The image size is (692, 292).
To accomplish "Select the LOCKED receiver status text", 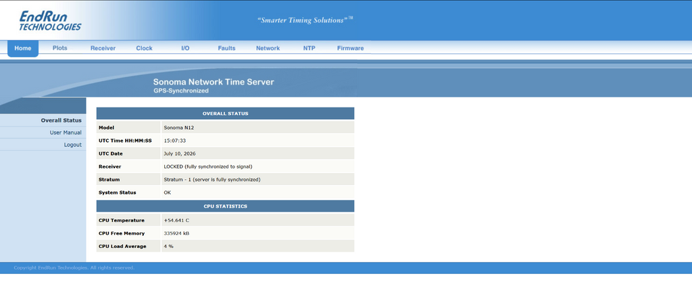I will pyautogui.click(x=208, y=167).
